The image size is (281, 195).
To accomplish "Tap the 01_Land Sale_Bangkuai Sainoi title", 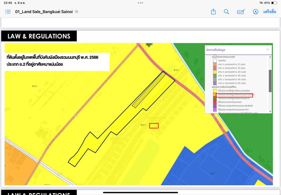I will [x=44, y=12].
